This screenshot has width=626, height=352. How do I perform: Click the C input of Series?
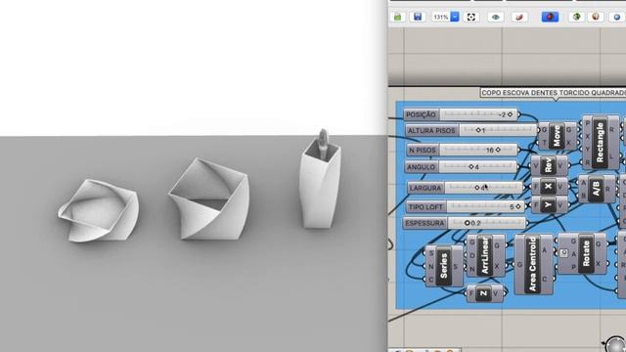[x=430, y=280]
